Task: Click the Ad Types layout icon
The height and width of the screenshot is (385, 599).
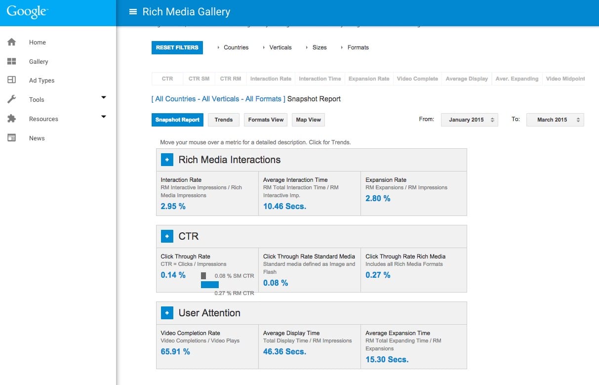Action: 12,80
